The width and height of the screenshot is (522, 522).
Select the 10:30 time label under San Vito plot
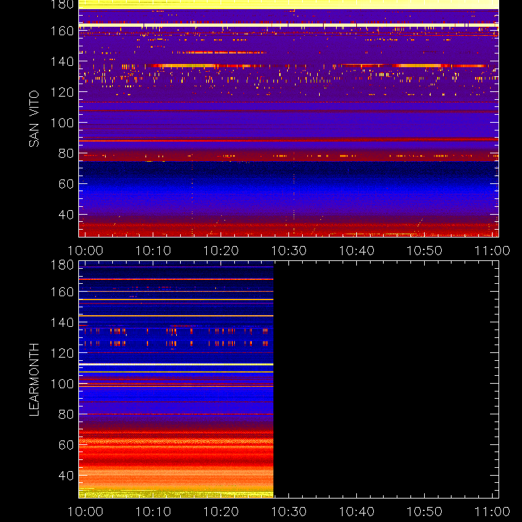point(289,251)
